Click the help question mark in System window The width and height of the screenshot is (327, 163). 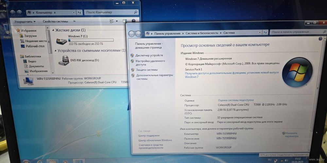[x=320, y=39]
